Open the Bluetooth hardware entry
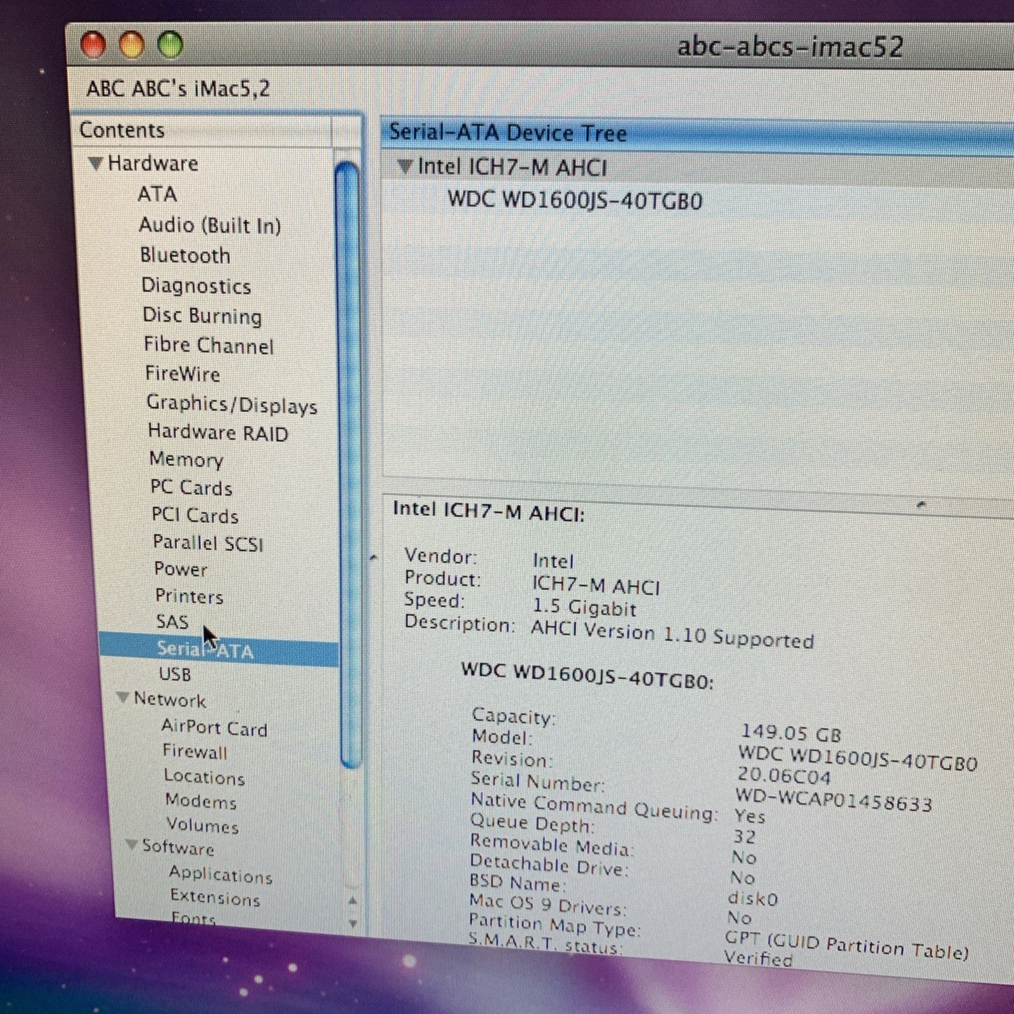The image size is (1014, 1014). 185,255
